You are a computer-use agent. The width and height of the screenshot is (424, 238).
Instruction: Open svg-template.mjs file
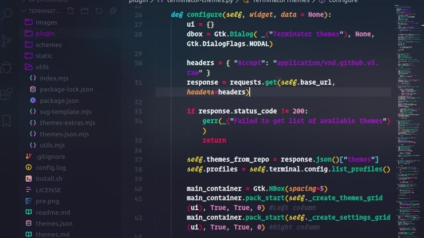65,111
